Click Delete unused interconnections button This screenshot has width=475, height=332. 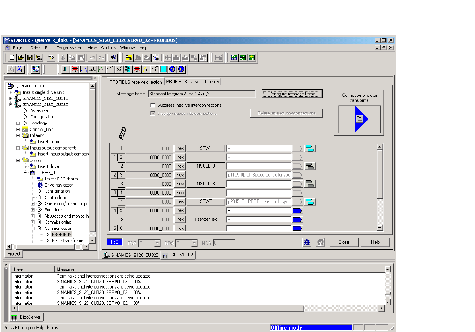[286, 113]
